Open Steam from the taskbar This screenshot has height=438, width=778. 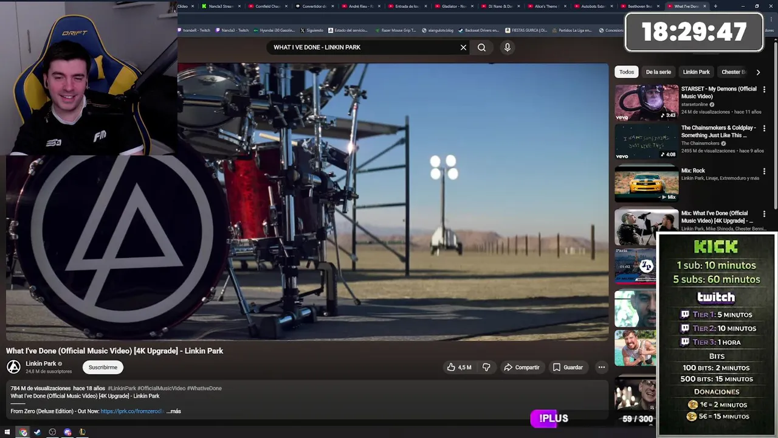tap(37, 432)
